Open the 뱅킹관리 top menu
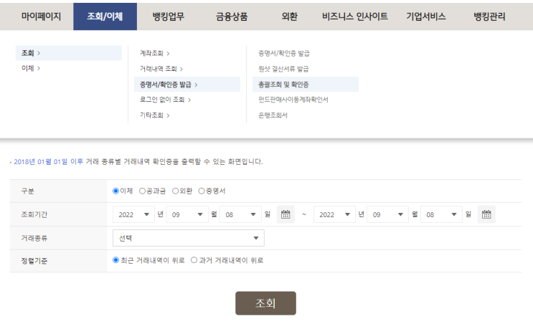The height and width of the screenshot is (334, 533). click(489, 16)
